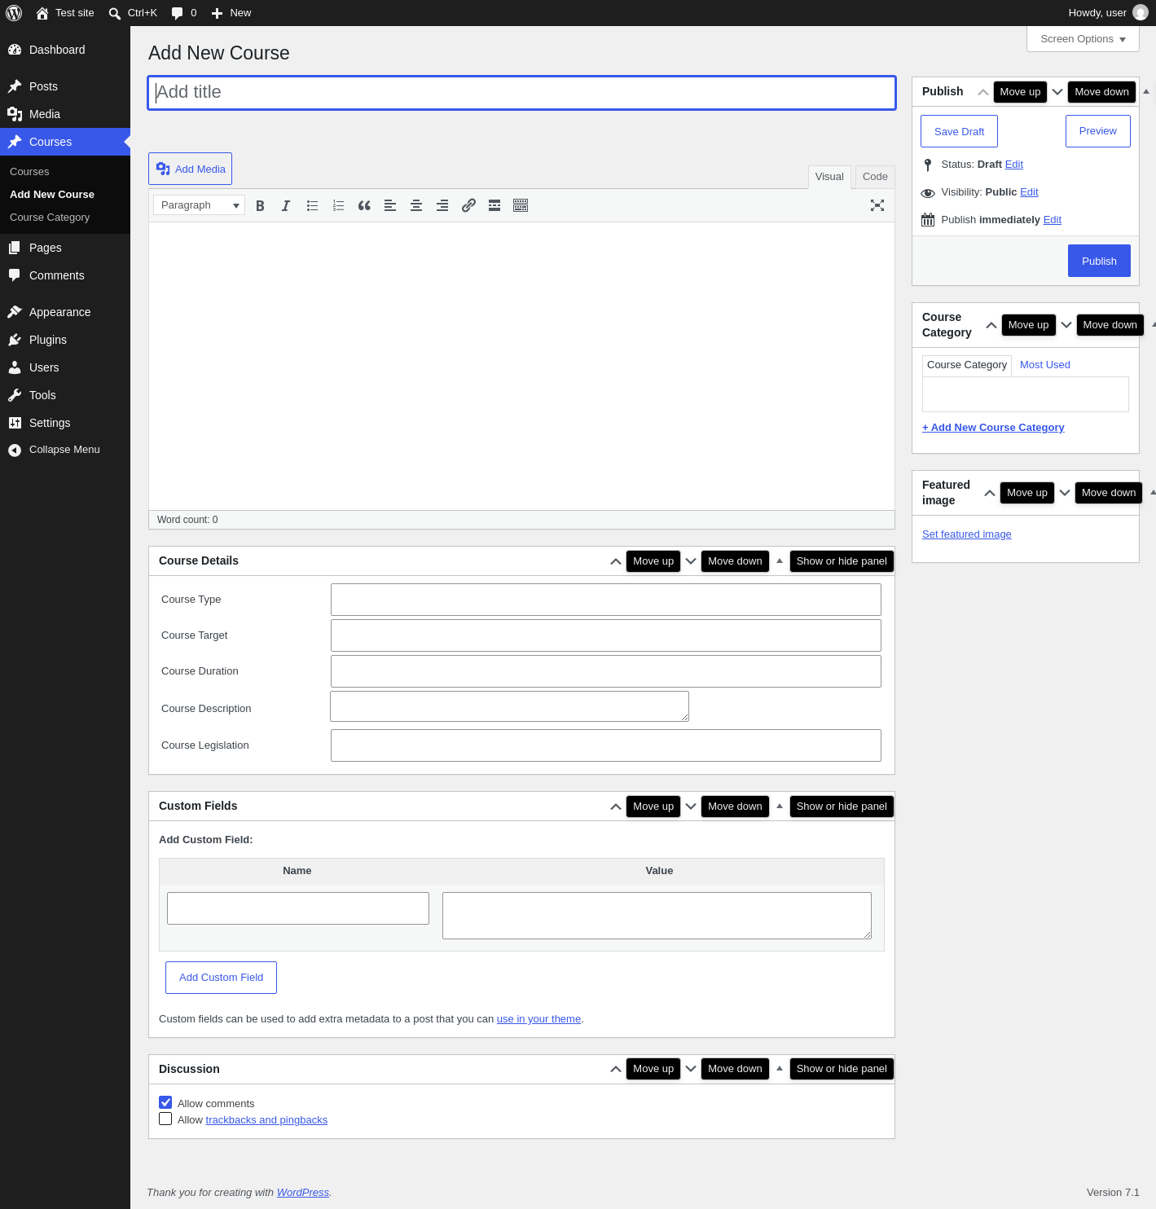This screenshot has width=1156, height=1209.
Task: Click the Add Custom Field button
Action: tap(221, 978)
